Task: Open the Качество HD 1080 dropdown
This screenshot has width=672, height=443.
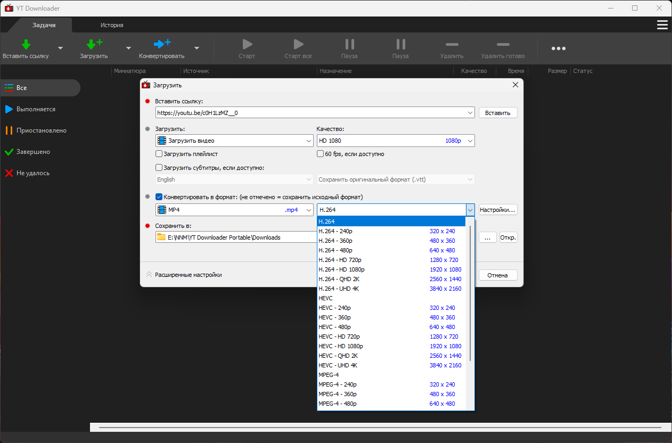Action: pyautogui.click(x=396, y=141)
